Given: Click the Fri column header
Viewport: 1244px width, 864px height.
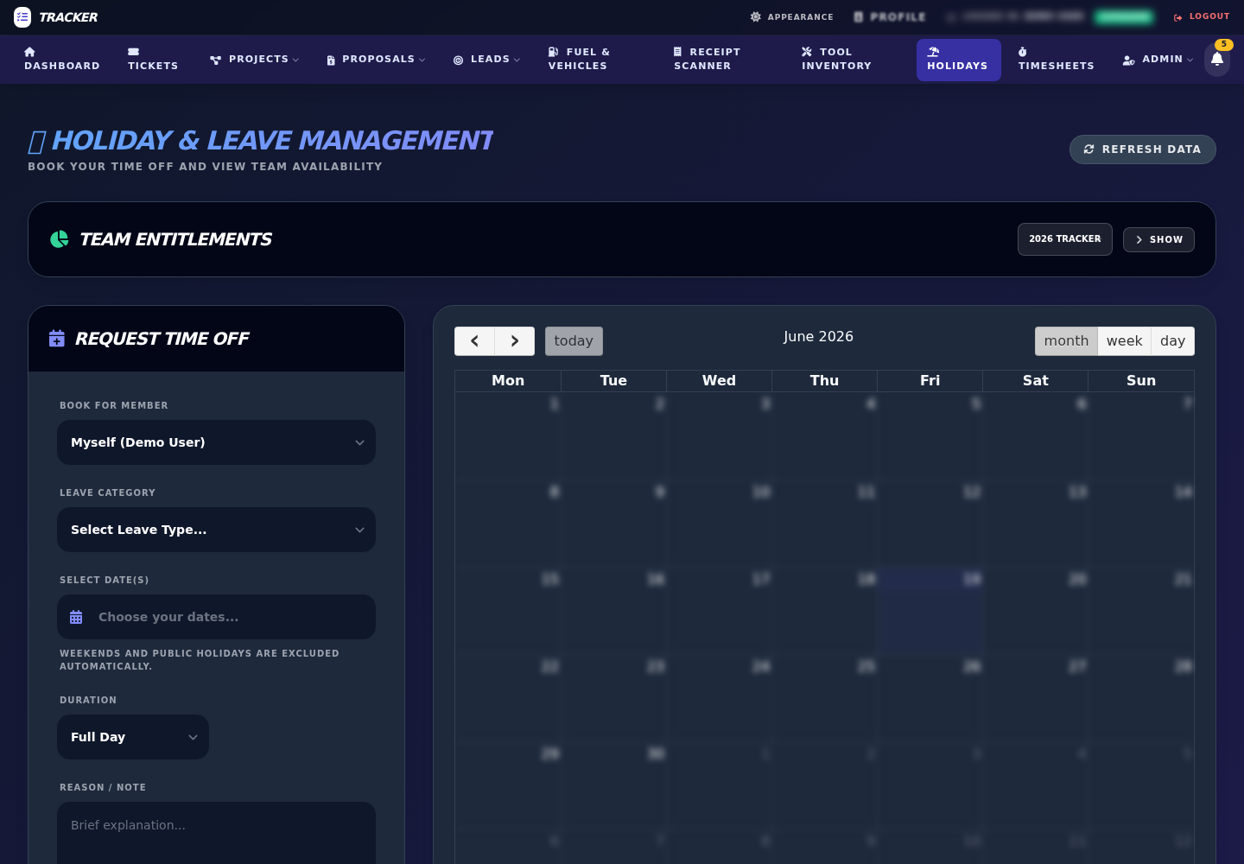Looking at the screenshot, I should [930, 381].
